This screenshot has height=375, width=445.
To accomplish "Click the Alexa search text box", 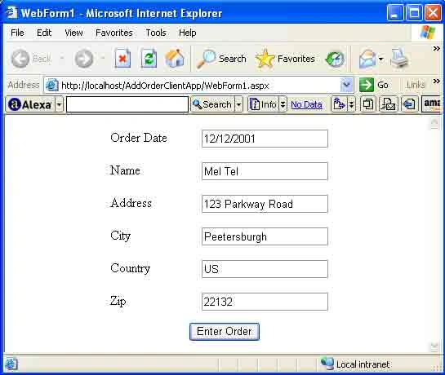I will pyautogui.click(x=127, y=104).
